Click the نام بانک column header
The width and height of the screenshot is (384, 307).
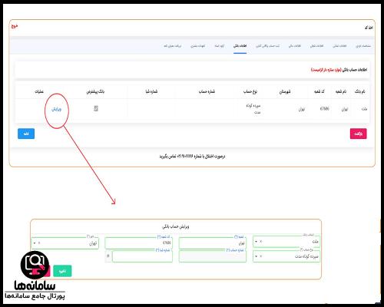point(360,91)
